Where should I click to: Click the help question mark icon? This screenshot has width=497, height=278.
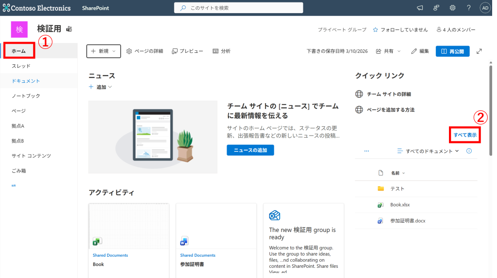pyautogui.click(x=469, y=8)
